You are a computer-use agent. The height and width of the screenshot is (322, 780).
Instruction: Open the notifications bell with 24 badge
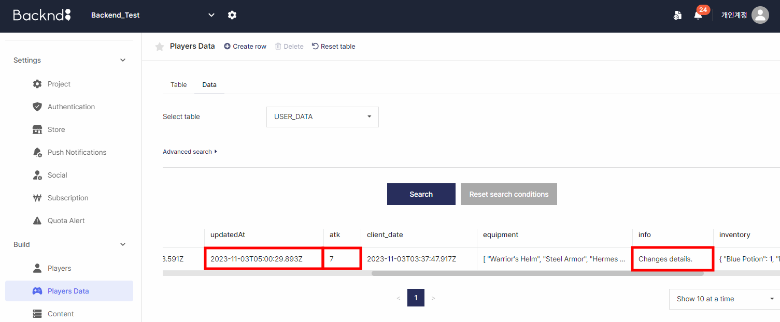pyautogui.click(x=698, y=15)
